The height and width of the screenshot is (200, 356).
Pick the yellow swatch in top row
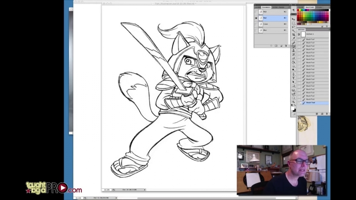coord(300,10)
